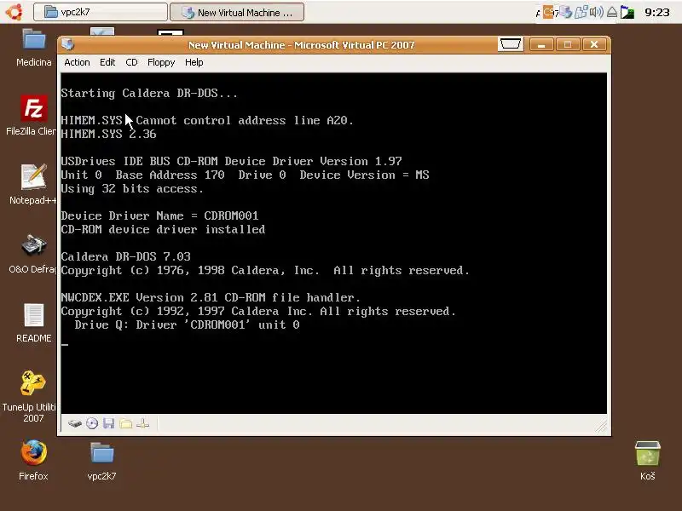682x511 pixels.
Task: Click the hard disk status icon
Action: click(x=75, y=423)
